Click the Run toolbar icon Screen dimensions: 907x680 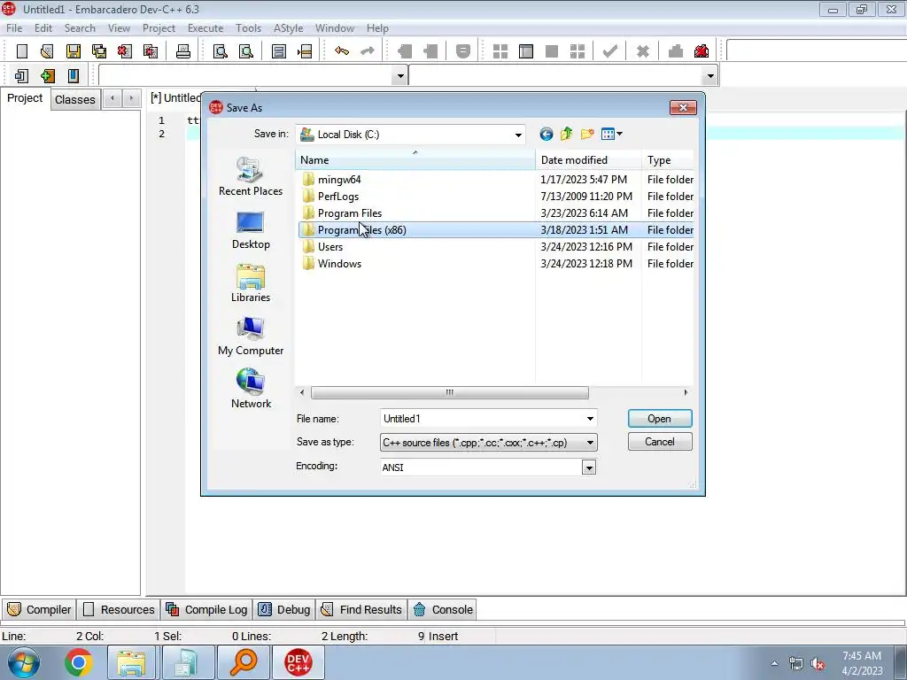click(x=526, y=51)
